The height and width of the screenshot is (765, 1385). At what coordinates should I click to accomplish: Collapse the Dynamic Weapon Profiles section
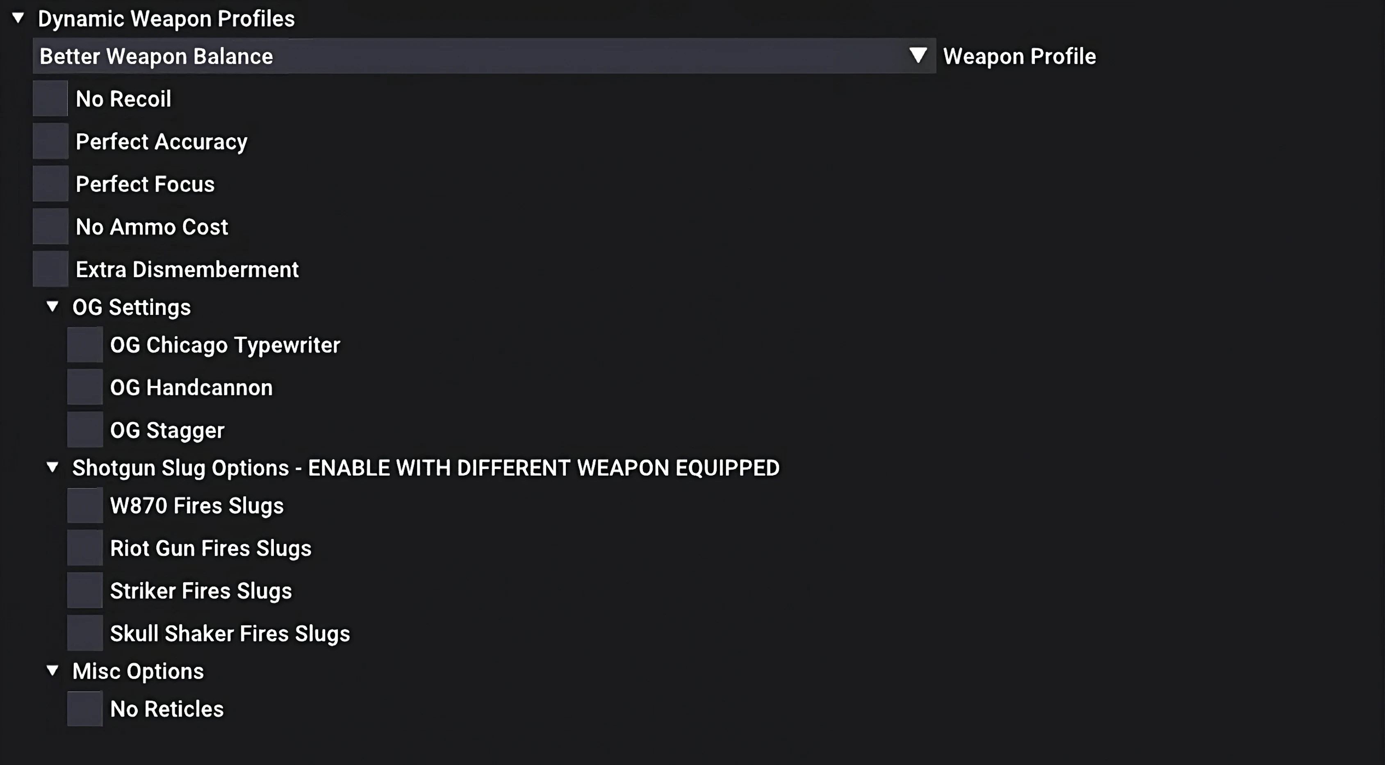coord(18,18)
